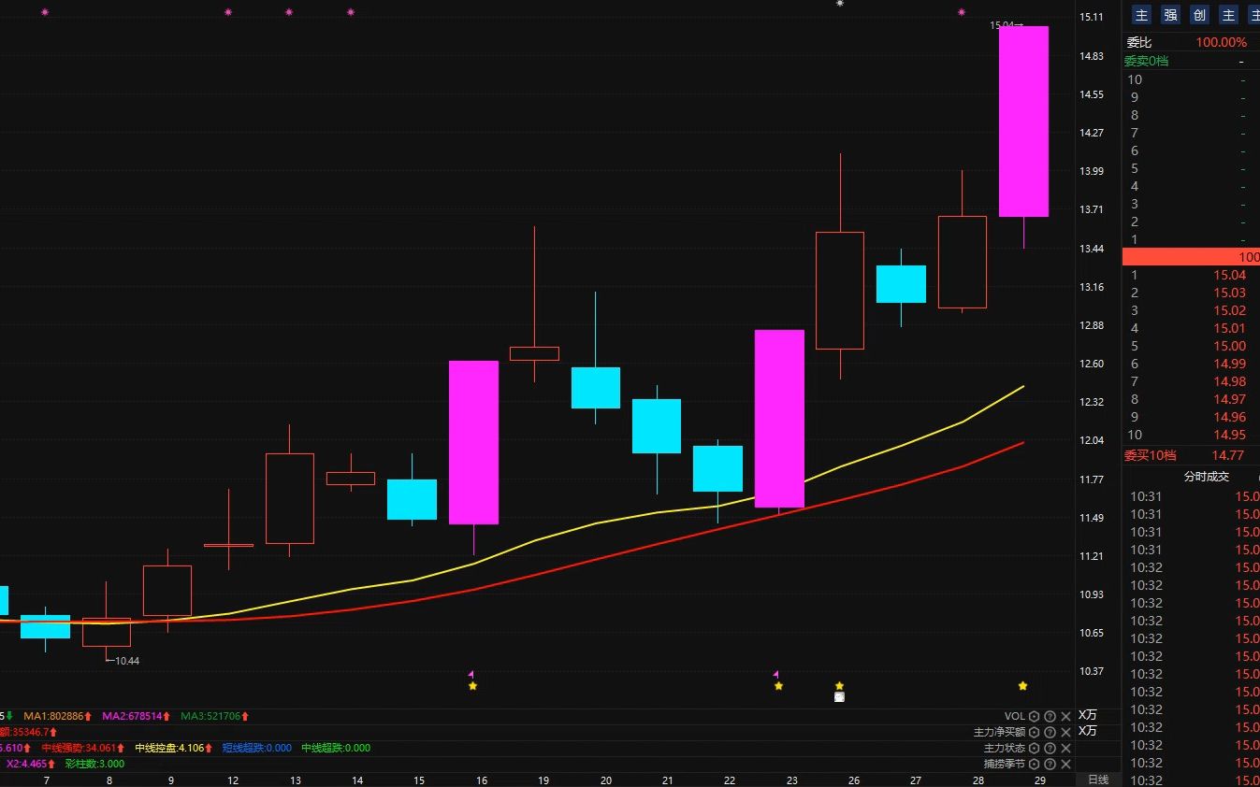Click the magenta candlestick on date 16
1260x787 pixels.
coord(473,442)
